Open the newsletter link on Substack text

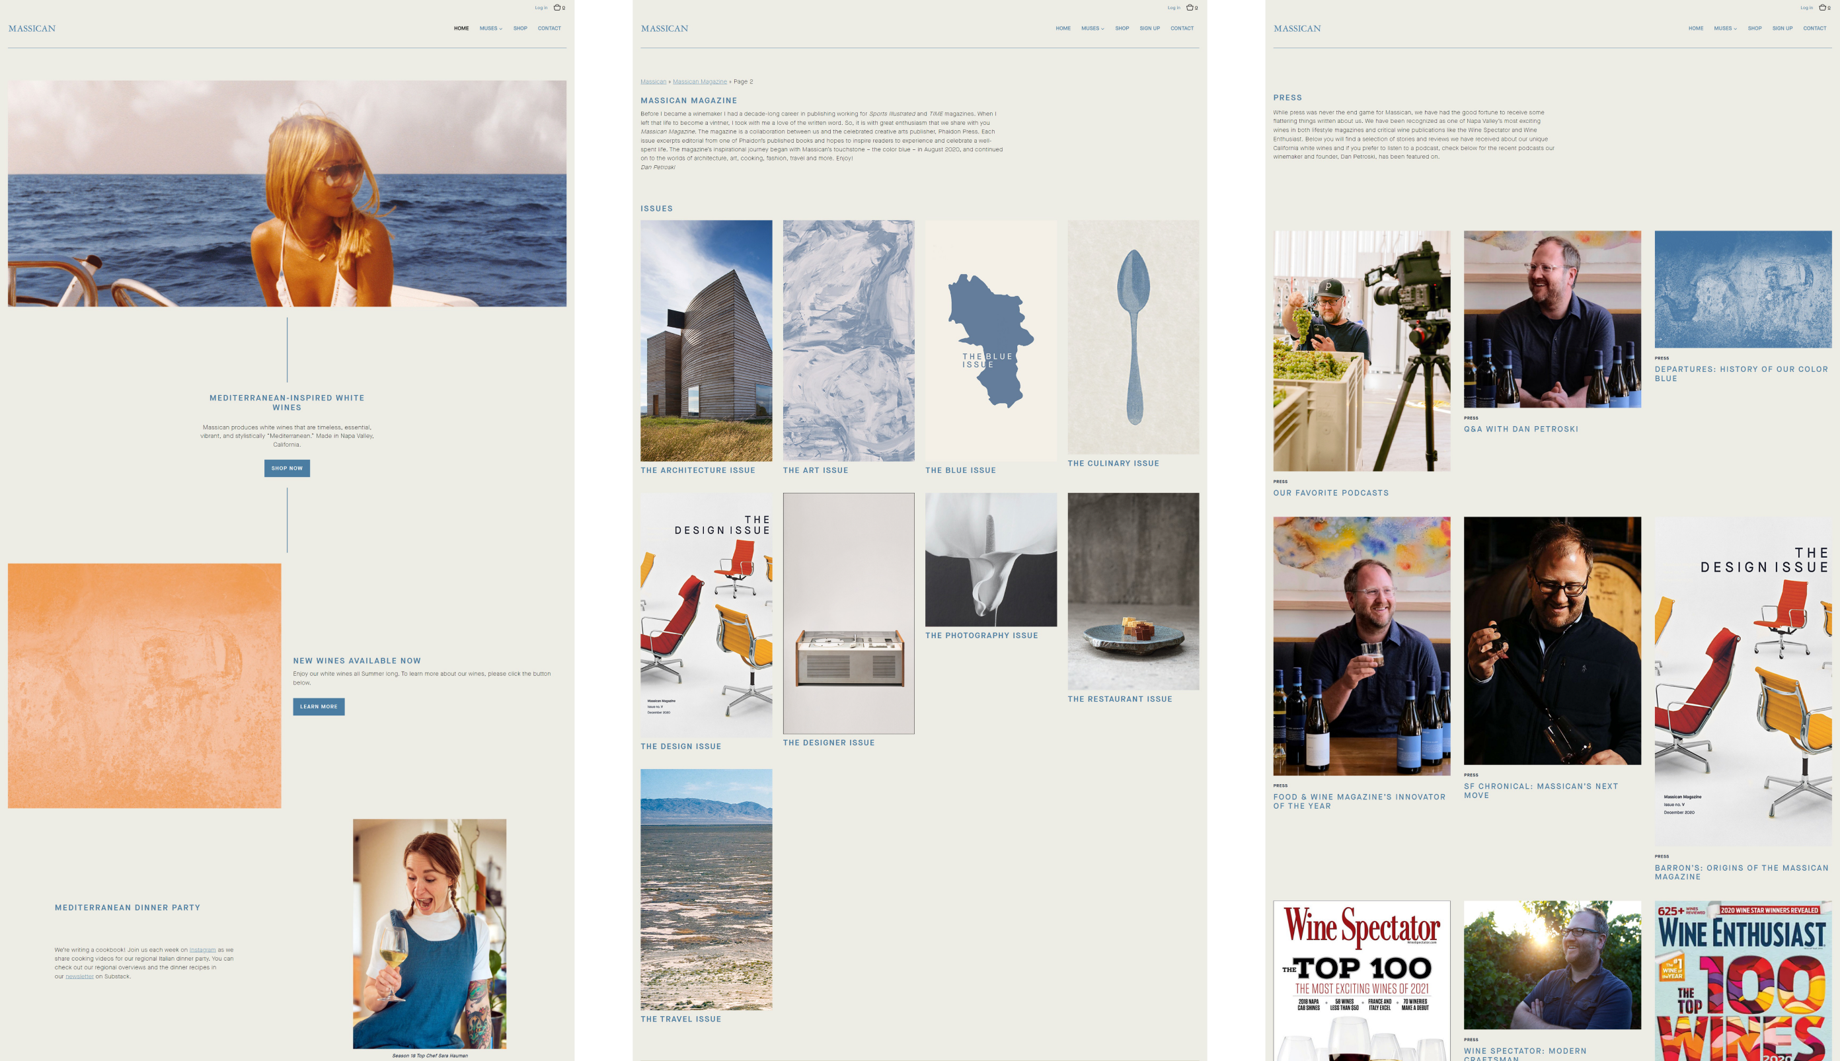[x=79, y=976]
